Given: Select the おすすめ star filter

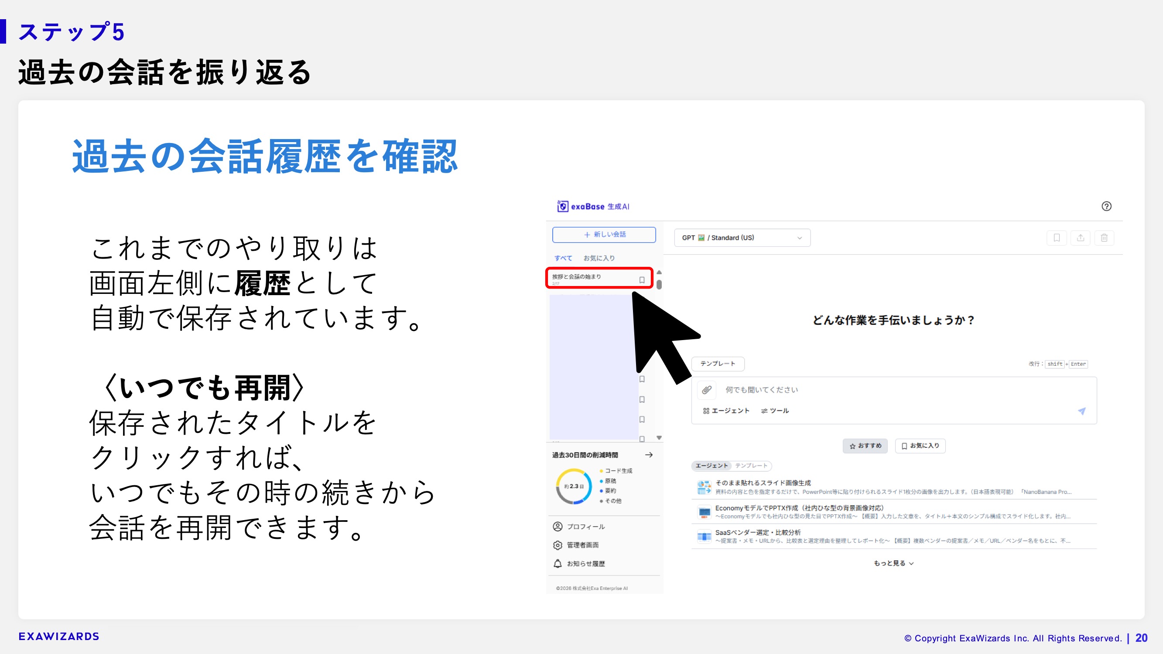Looking at the screenshot, I should pyautogui.click(x=865, y=446).
